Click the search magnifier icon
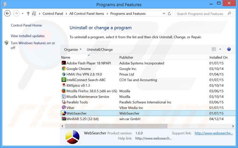238x148 pixels. pos(229,14)
